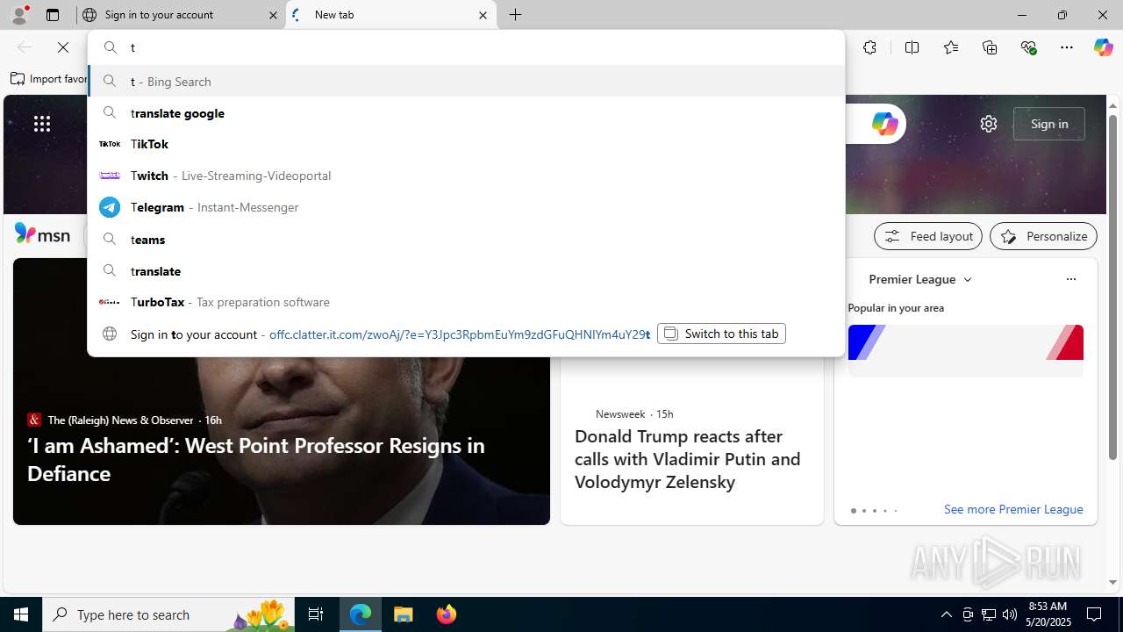Click the msn logo
This screenshot has width=1123, height=632.
(x=42, y=234)
